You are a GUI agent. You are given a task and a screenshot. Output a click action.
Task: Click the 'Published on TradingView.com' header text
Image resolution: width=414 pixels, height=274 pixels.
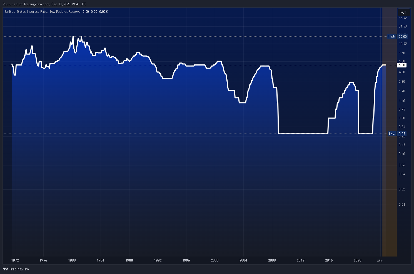[x=26, y=4]
